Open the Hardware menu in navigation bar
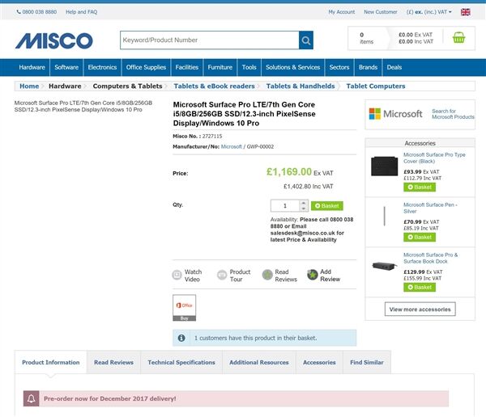The width and height of the screenshot is (486, 417). (x=32, y=67)
